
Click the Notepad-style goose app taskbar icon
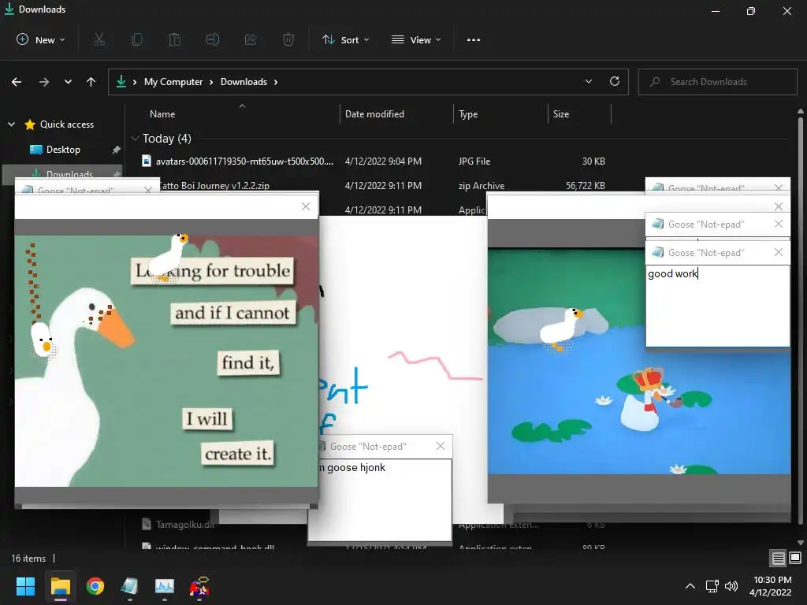(x=130, y=586)
